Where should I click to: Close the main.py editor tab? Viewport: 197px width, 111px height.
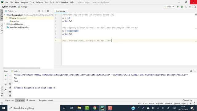tap(66, 11)
